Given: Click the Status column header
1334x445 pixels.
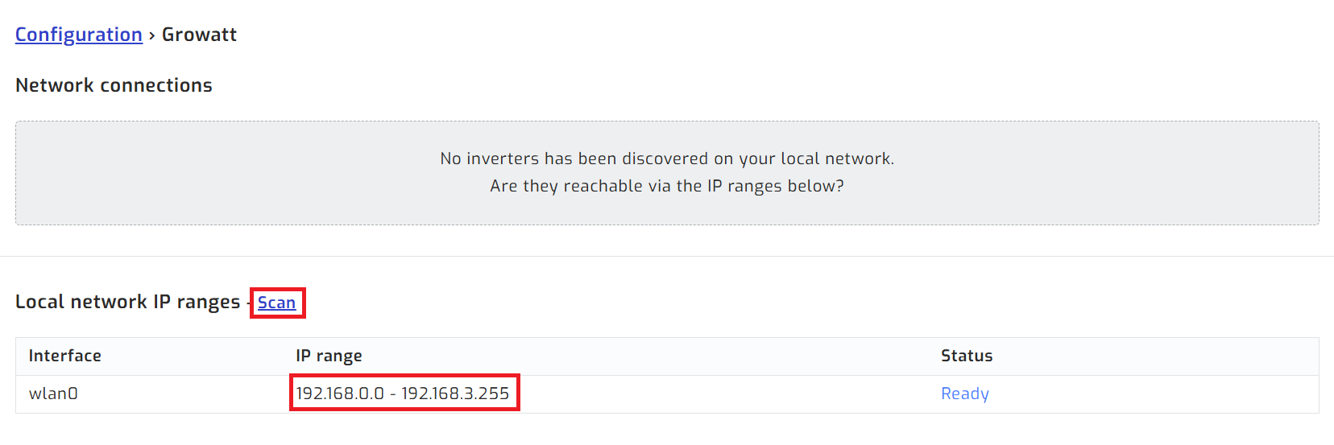Looking at the screenshot, I should (966, 356).
